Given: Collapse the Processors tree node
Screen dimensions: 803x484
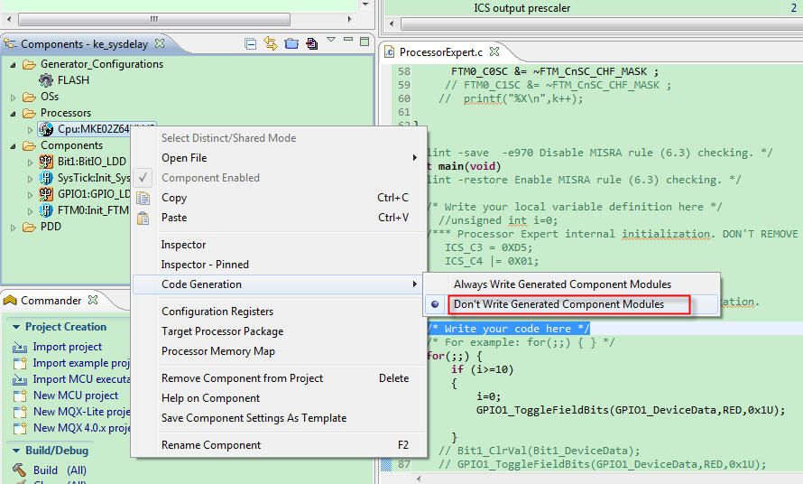Looking at the screenshot, I should pyautogui.click(x=14, y=114).
